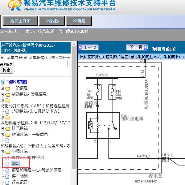Screen dimensions: 185x185
Task: Click the 菜单展开 icon
Action: click(x=2, y=58)
